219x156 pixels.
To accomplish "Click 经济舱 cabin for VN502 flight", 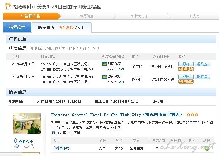I will point(137,79).
